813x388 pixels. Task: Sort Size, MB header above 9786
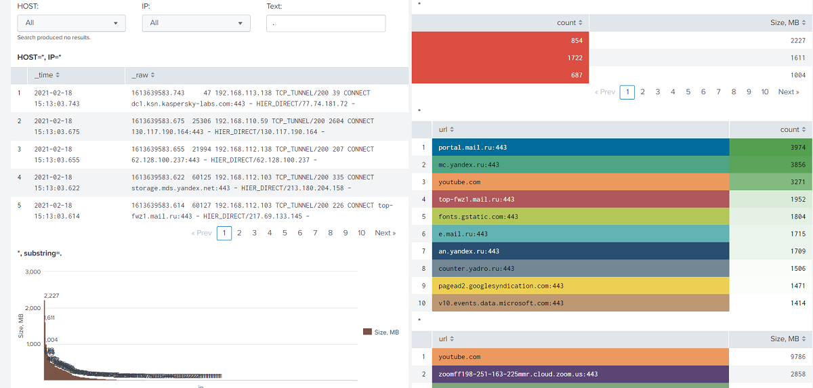click(789, 339)
